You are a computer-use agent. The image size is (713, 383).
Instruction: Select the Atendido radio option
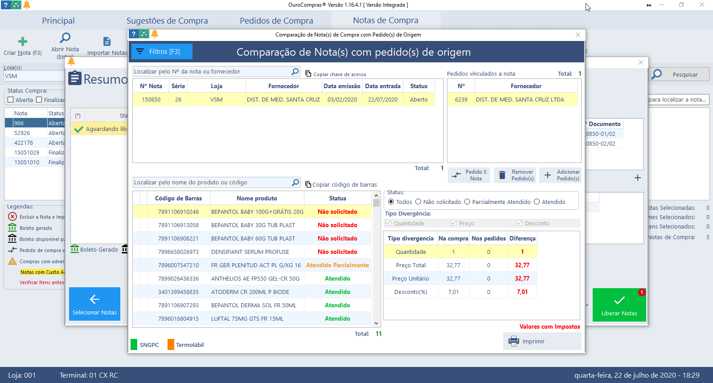click(x=537, y=202)
